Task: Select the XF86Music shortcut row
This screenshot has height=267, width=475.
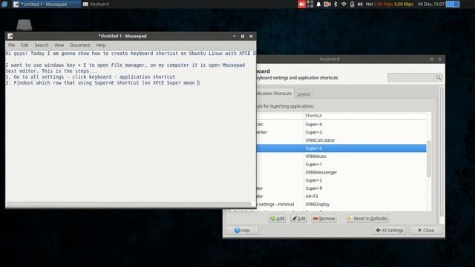Action: 341,156
